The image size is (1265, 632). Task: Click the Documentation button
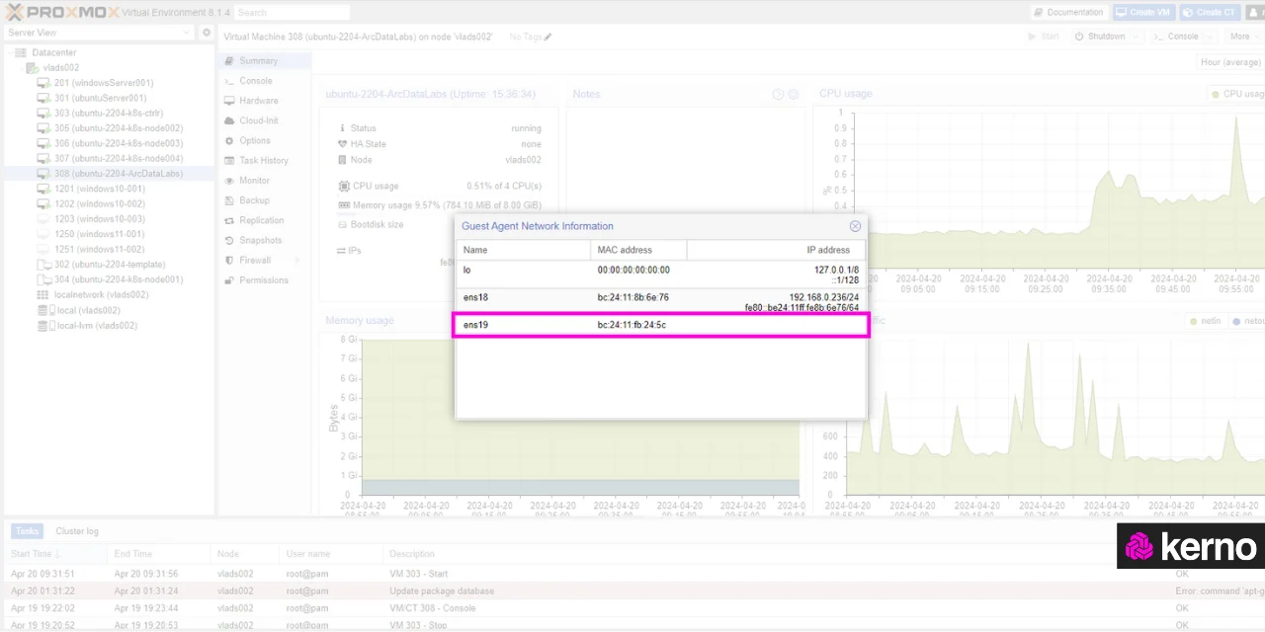coord(1068,12)
